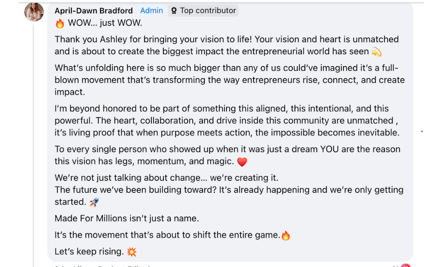The image size is (445, 267).
Task: Click the rocket emoji after 'started'
Action: (93, 202)
